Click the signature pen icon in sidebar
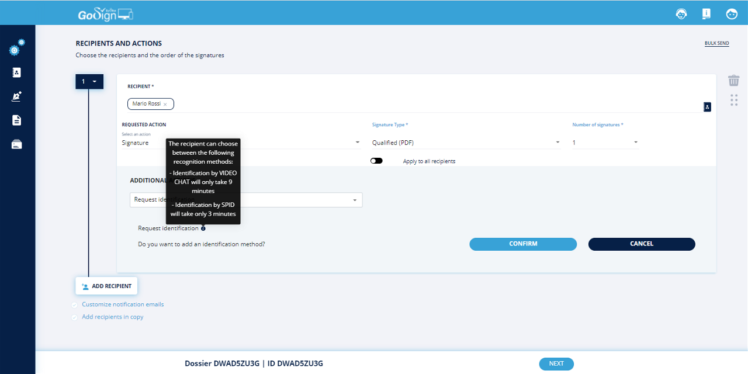This screenshot has height=374, width=748. pyautogui.click(x=17, y=96)
